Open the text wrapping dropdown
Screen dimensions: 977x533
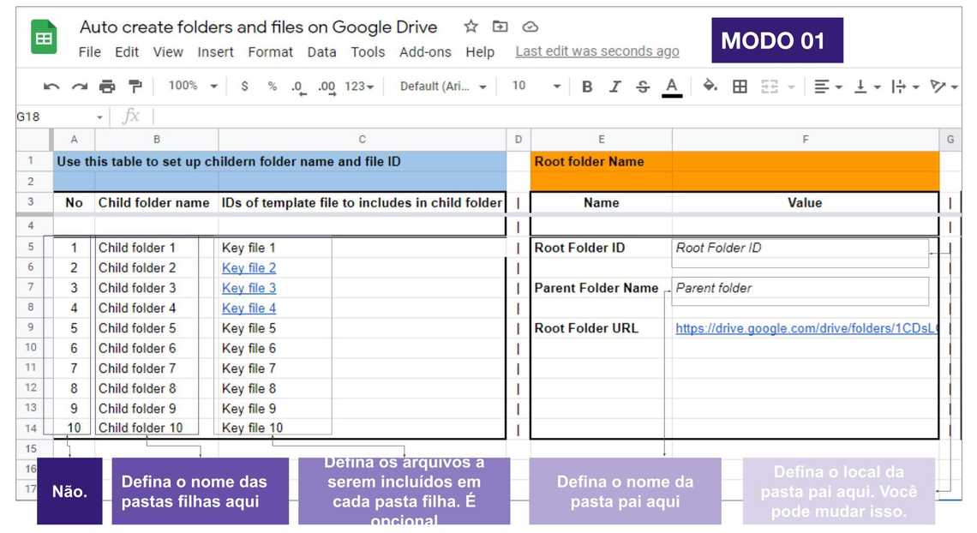point(905,87)
